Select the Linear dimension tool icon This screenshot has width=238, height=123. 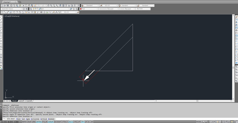[2, 12]
